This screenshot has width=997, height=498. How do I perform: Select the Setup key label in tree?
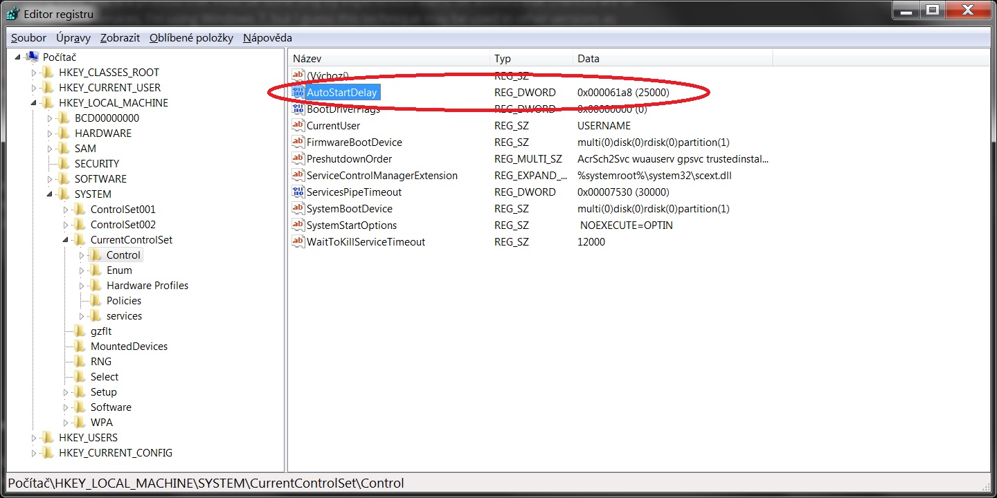(x=104, y=392)
